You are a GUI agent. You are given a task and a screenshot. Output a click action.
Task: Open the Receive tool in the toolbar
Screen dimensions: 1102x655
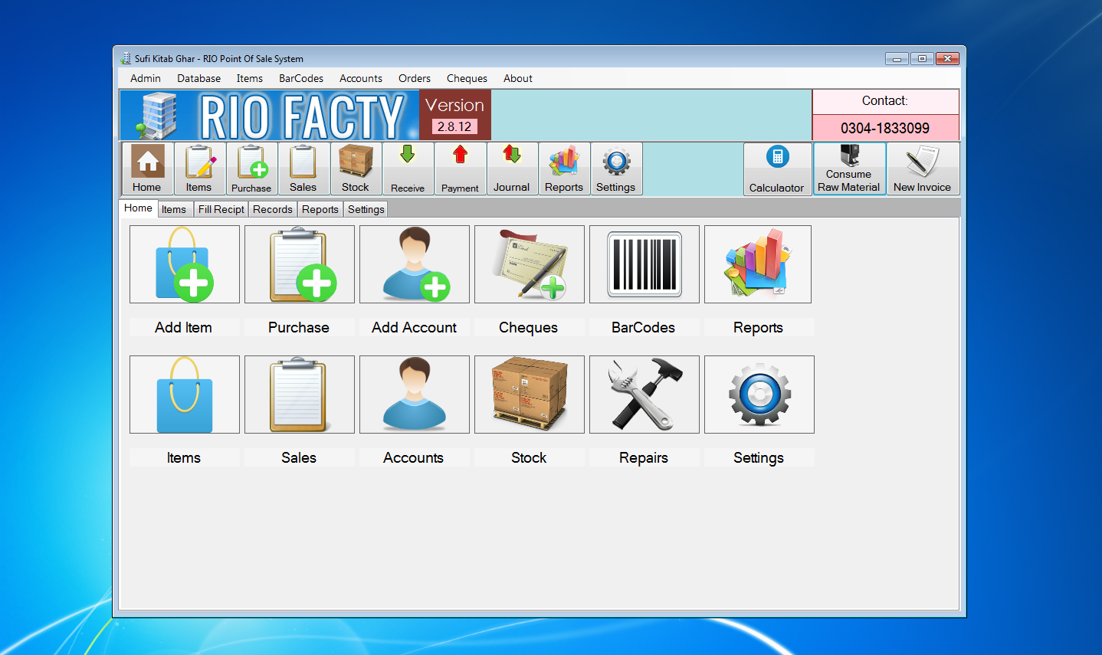click(x=408, y=168)
